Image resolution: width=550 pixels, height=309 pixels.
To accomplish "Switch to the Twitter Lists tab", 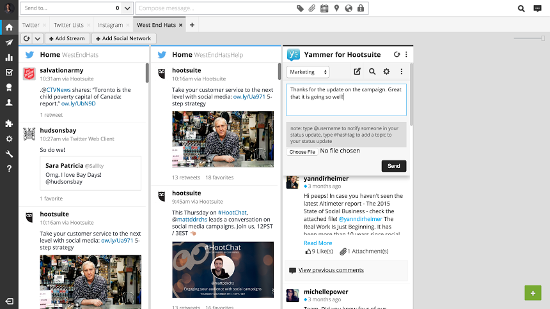I will point(68,25).
